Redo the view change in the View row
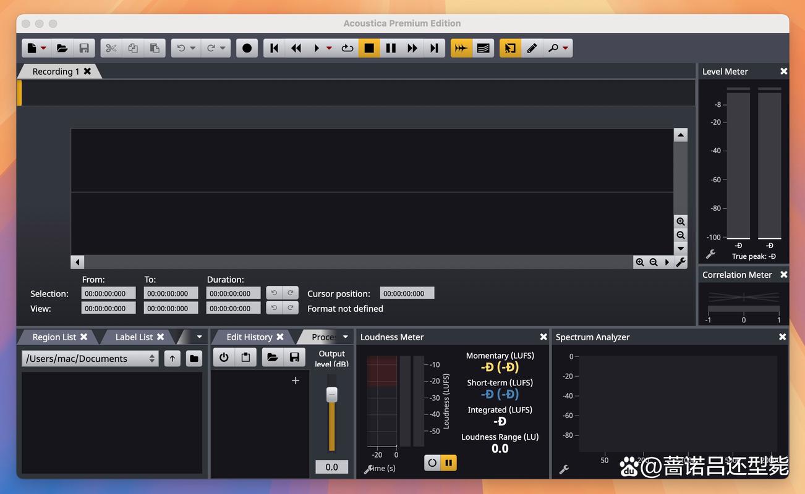This screenshot has height=494, width=805. [x=291, y=308]
